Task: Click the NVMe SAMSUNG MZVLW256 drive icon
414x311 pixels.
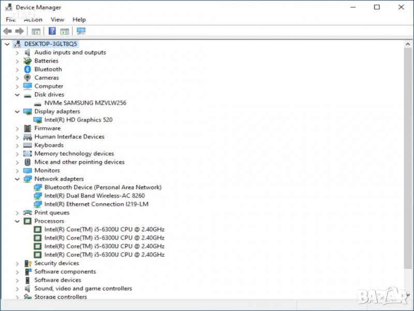Action: (x=38, y=103)
